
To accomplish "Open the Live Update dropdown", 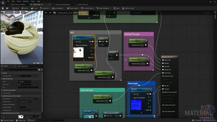I will click(58, 8).
